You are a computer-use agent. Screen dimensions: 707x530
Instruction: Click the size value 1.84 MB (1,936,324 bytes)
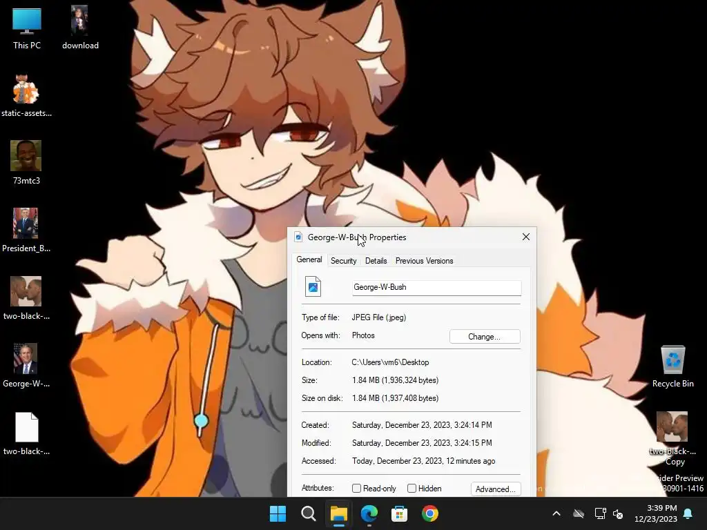[396, 380]
